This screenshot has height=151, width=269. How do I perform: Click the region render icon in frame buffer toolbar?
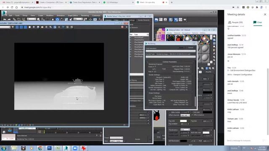[55, 27]
